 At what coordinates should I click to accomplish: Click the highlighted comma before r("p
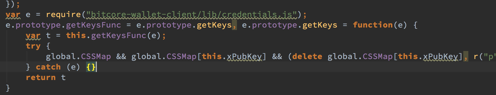pos(466,56)
